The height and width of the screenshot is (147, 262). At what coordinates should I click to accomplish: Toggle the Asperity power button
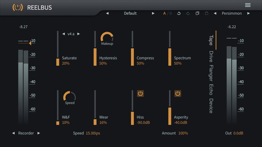(x=177, y=93)
